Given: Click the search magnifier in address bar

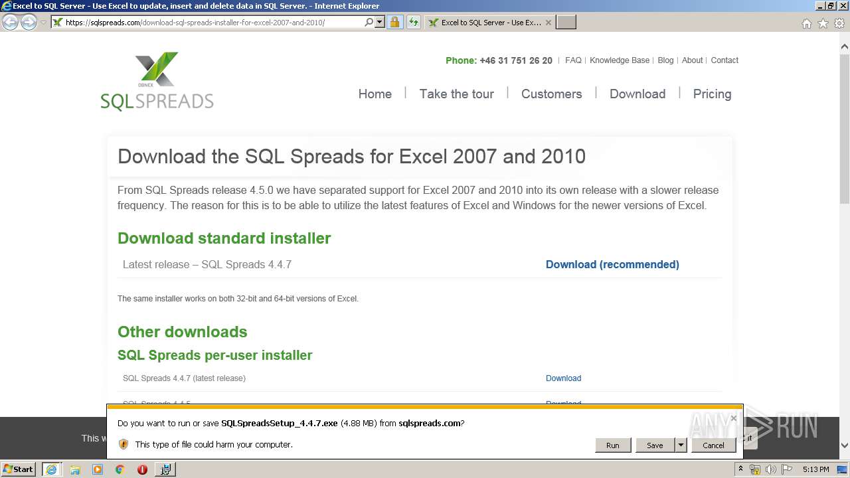Looking at the screenshot, I should (369, 22).
